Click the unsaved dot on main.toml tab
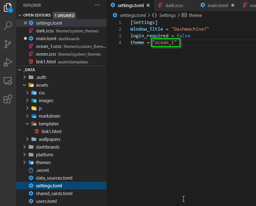Viewport: 256px width, 206px height. (x=233, y=5)
